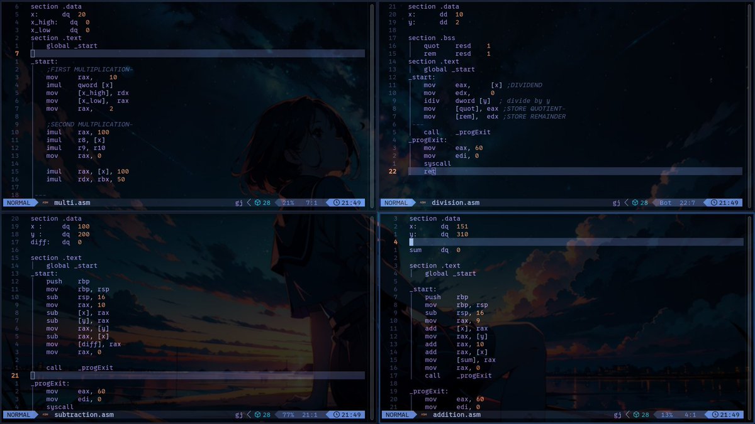Click 'global _start' in addition.asm
755x424 pixels.
coord(450,273)
